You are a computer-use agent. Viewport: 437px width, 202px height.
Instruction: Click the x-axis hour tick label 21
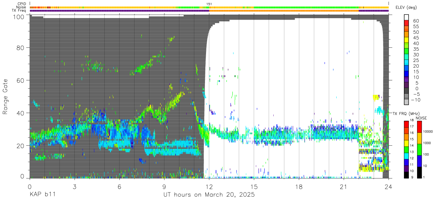(x=343, y=187)
